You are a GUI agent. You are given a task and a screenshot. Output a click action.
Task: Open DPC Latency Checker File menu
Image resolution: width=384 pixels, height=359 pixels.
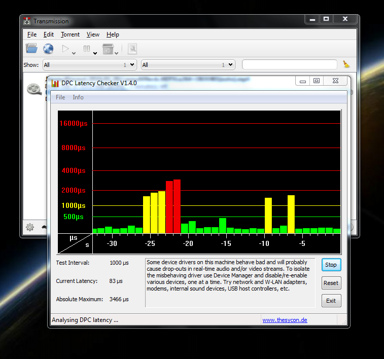(x=60, y=97)
